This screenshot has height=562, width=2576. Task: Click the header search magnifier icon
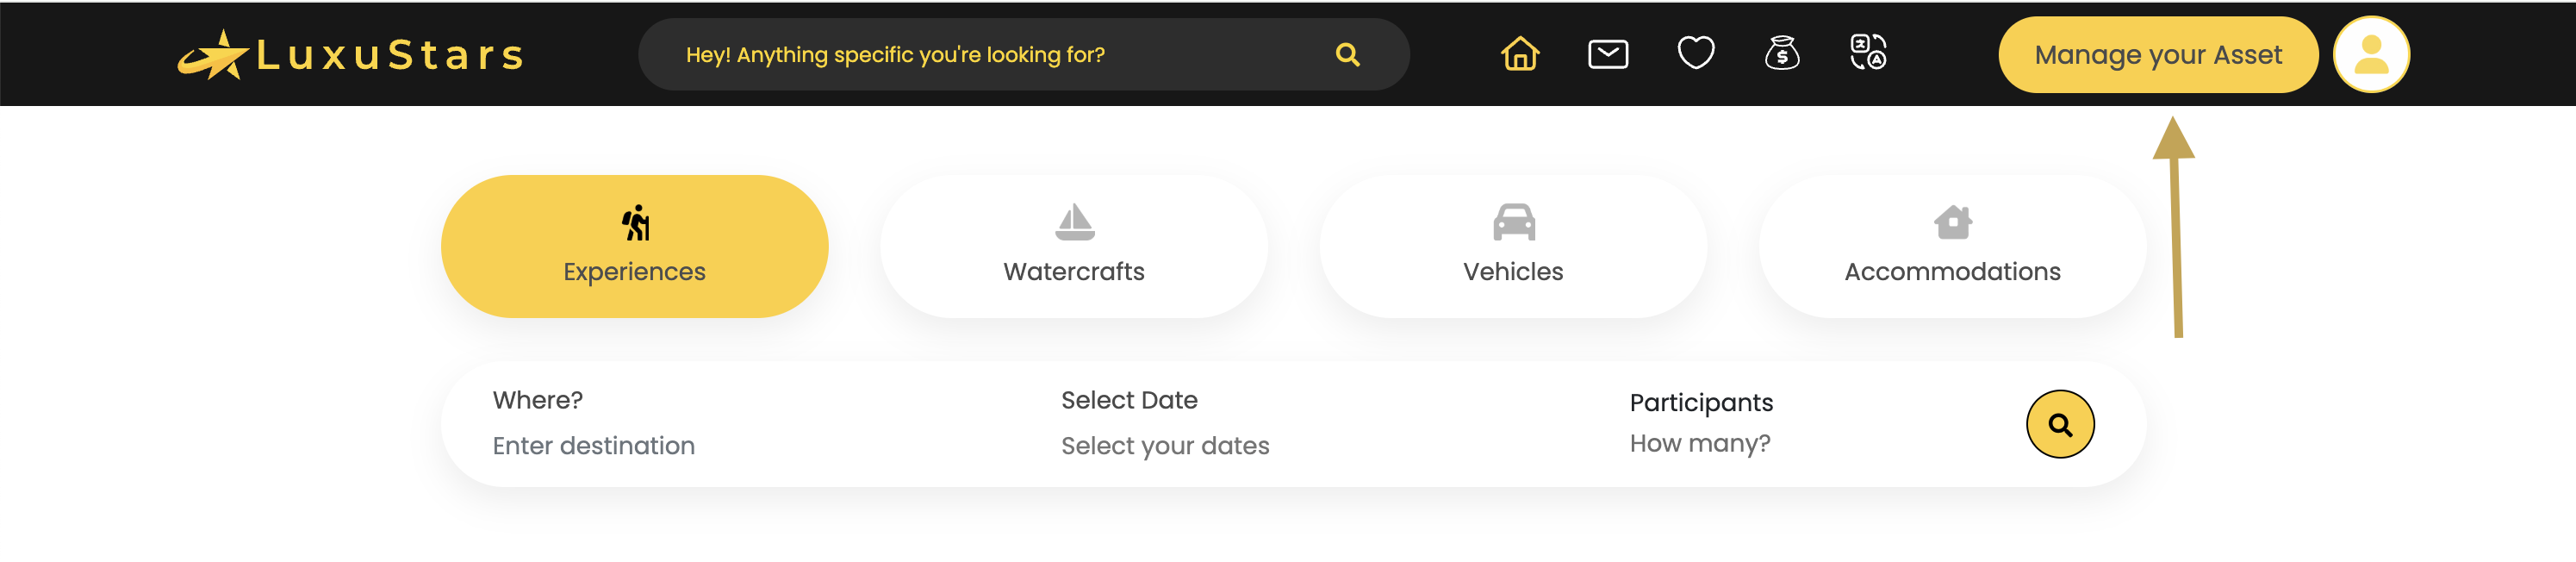click(1347, 55)
